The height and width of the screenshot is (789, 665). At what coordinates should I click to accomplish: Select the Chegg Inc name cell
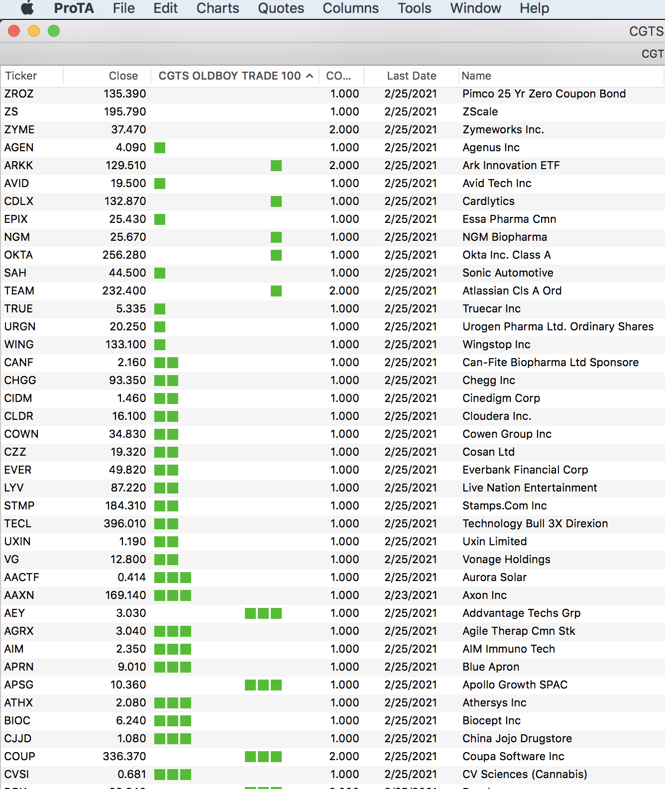[x=489, y=380]
